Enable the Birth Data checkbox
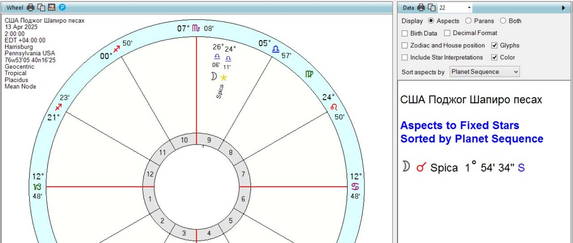The height and width of the screenshot is (243, 573). [x=405, y=33]
